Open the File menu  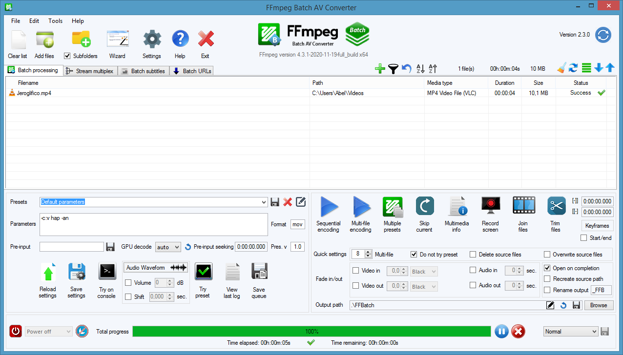tap(16, 21)
